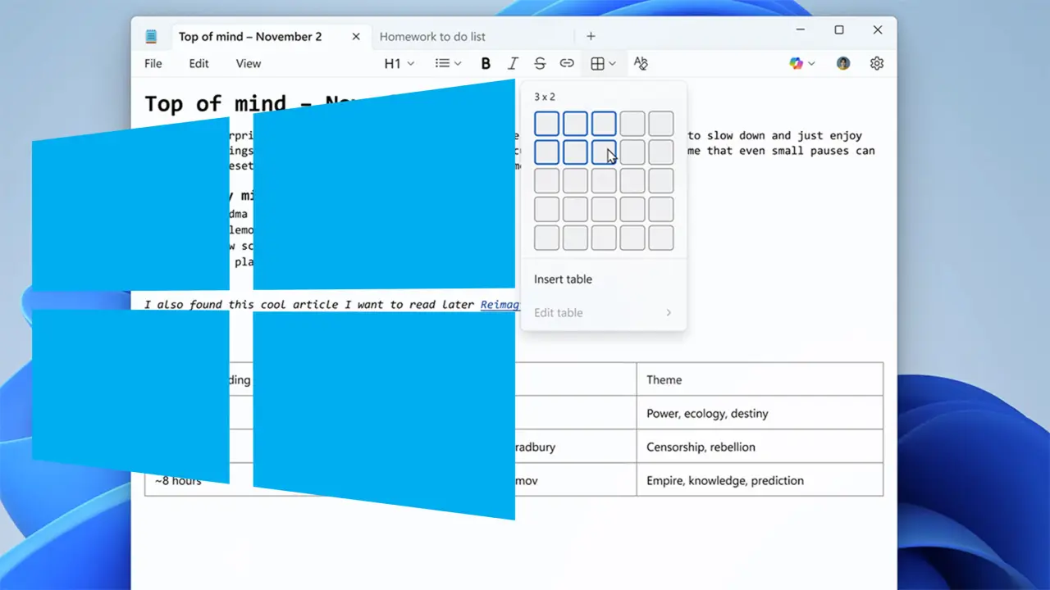The image size is (1050, 590).
Task: Switch to Homework to do list tab
Action: tap(432, 36)
